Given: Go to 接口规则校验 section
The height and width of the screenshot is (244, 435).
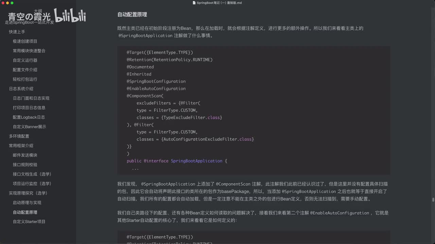Looking at the screenshot, I should pyautogui.click(x=25, y=165).
